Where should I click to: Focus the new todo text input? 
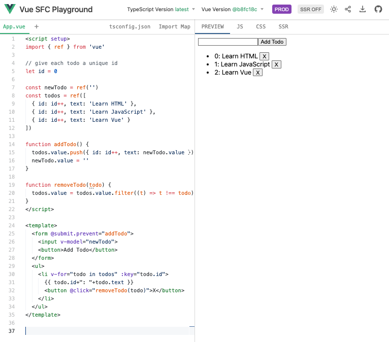coord(228,42)
